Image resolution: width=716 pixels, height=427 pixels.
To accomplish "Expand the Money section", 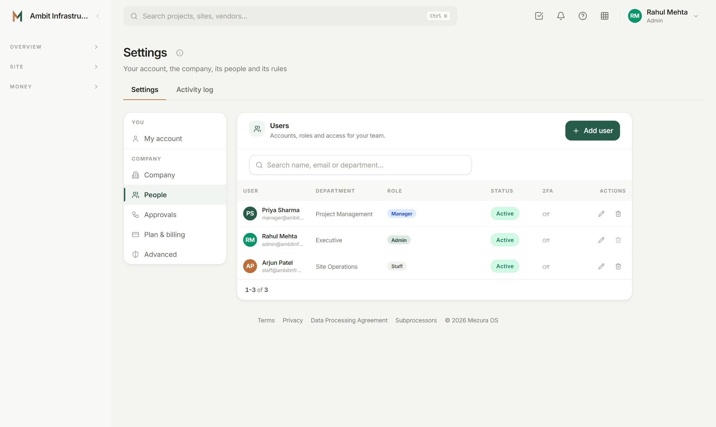I will (54, 87).
